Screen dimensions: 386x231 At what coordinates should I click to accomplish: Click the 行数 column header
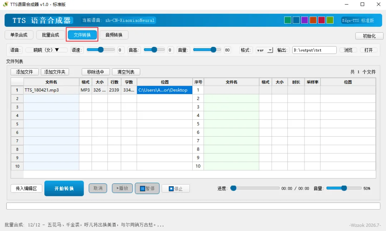114,82
